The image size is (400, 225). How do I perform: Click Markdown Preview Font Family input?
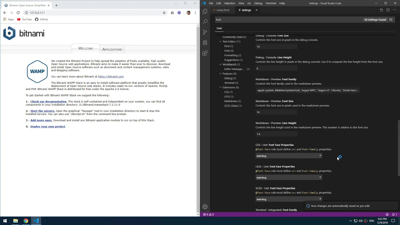pyautogui.click(x=308, y=90)
